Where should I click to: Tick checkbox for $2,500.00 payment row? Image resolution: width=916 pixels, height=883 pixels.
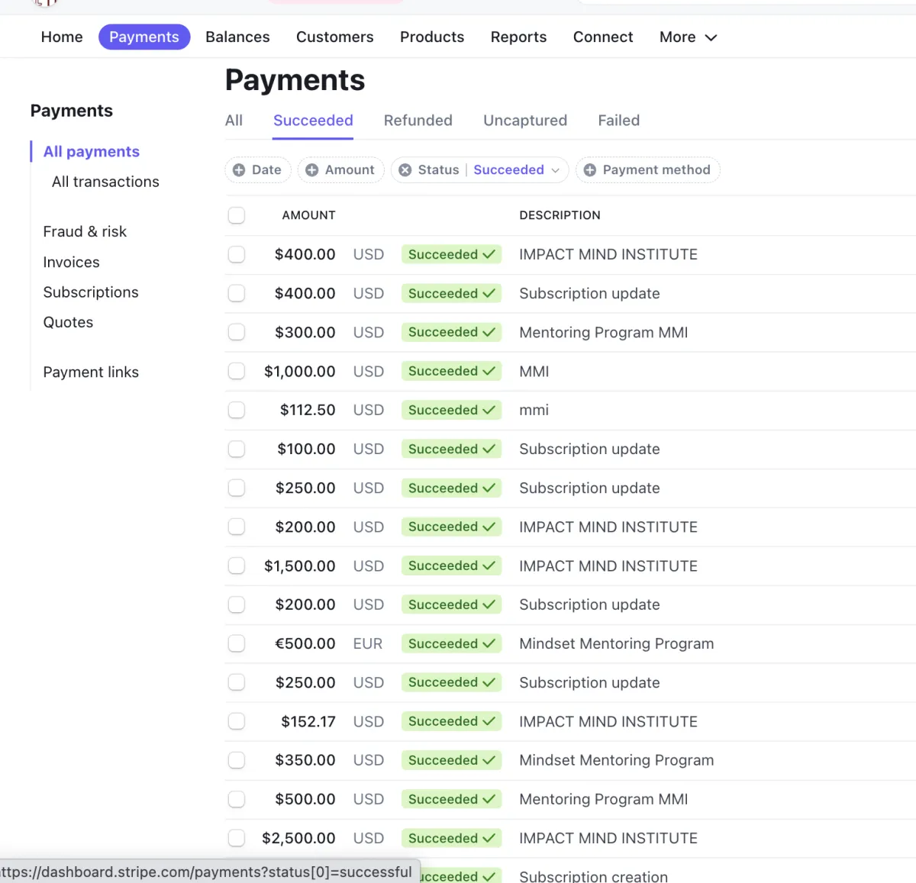[237, 838]
